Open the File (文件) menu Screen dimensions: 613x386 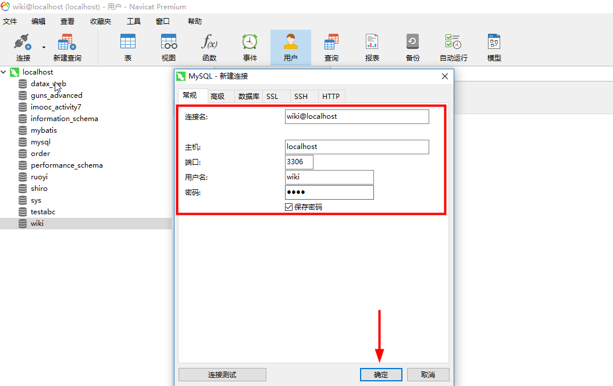coord(10,21)
